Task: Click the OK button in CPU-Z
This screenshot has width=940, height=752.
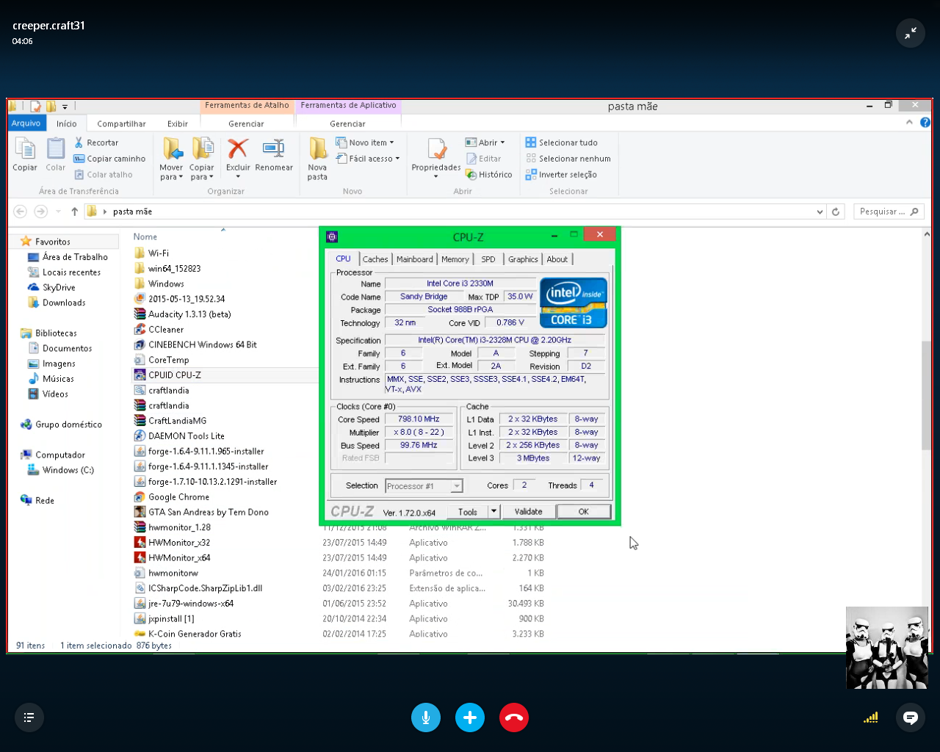Action: [584, 512]
